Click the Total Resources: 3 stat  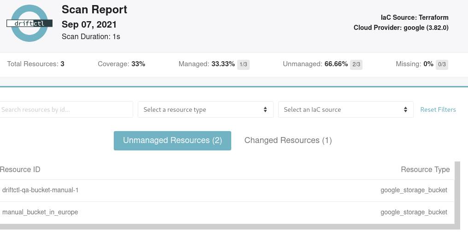click(x=35, y=64)
